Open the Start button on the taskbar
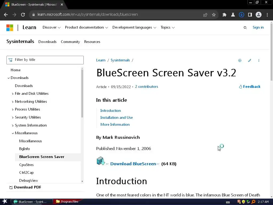 [5, 202]
